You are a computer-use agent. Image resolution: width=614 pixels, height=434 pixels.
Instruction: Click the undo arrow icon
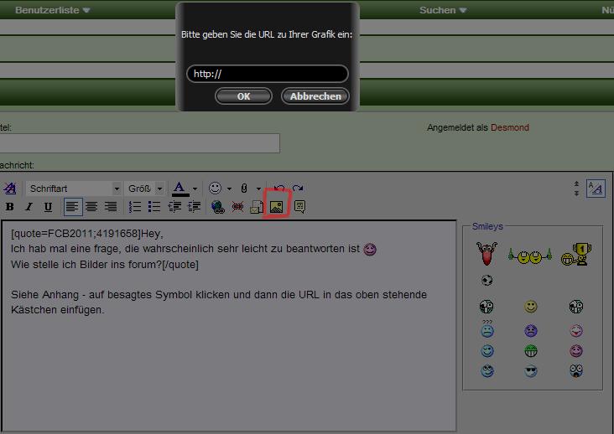click(x=279, y=189)
